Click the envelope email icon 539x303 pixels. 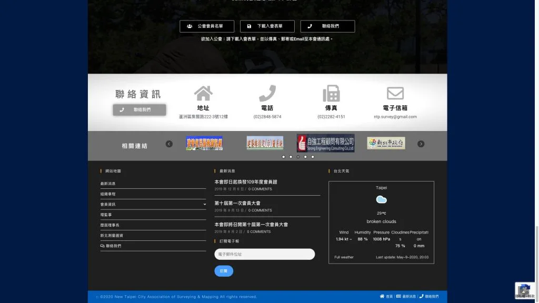tap(395, 94)
